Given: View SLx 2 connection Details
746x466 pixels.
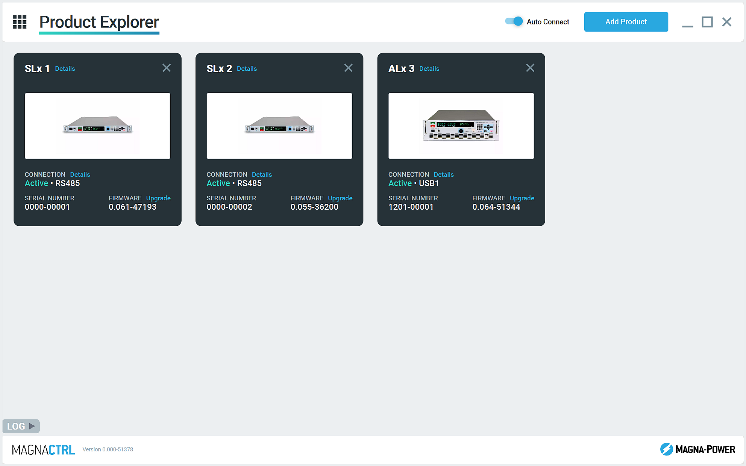Looking at the screenshot, I should tap(262, 175).
